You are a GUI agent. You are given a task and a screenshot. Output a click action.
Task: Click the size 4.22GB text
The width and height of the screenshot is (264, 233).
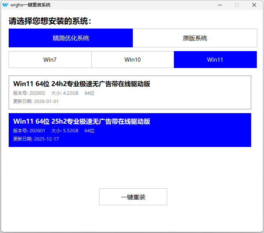pos(64,93)
